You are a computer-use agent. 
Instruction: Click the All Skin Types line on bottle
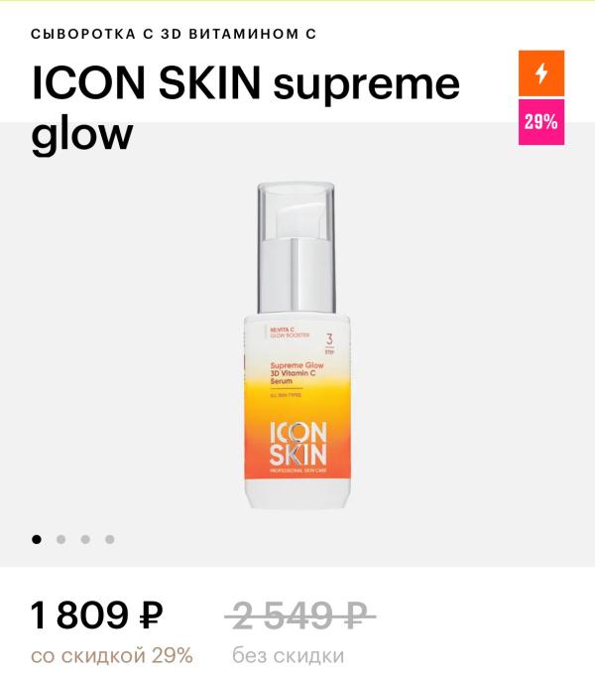[286, 395]
